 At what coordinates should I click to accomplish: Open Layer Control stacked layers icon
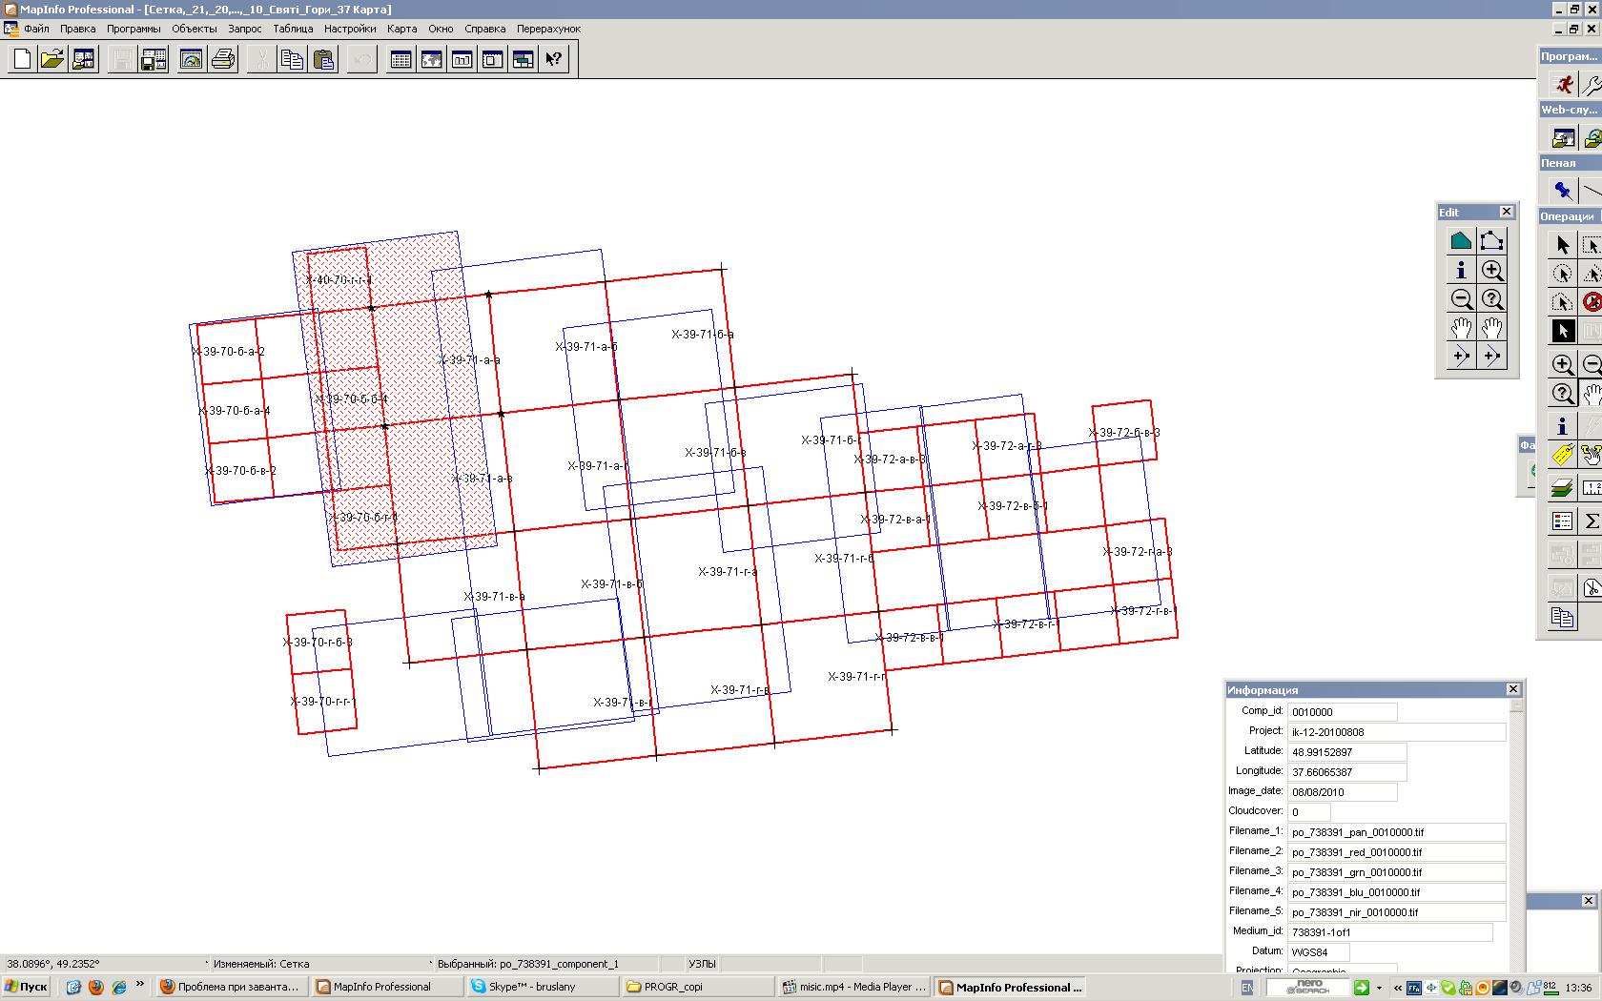coord(1562,488)
